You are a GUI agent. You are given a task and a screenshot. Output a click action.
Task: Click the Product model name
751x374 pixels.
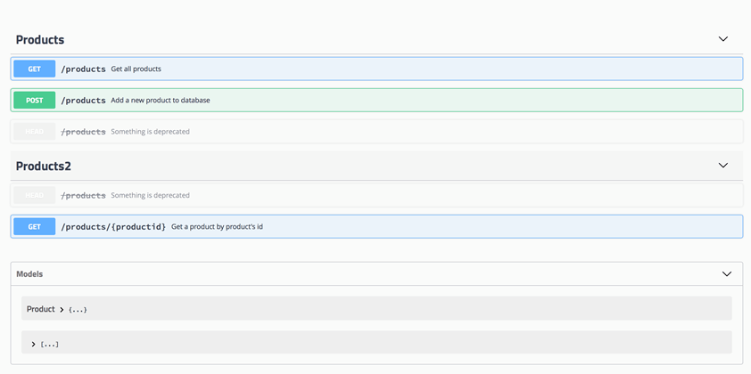[x=41, y=309]
